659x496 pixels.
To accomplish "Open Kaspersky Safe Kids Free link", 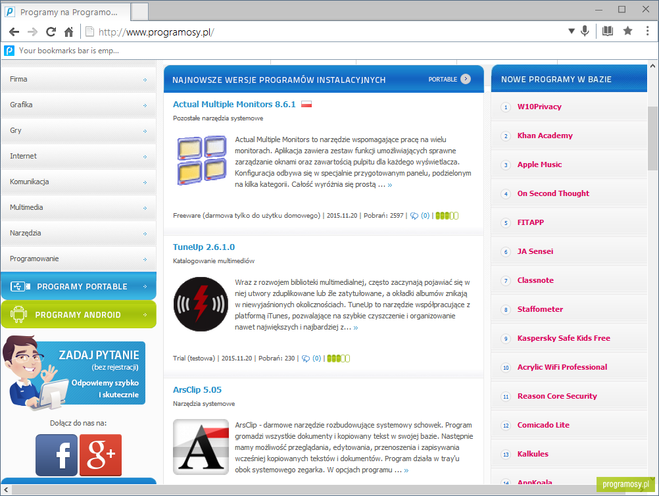I will tap(564, 338).
